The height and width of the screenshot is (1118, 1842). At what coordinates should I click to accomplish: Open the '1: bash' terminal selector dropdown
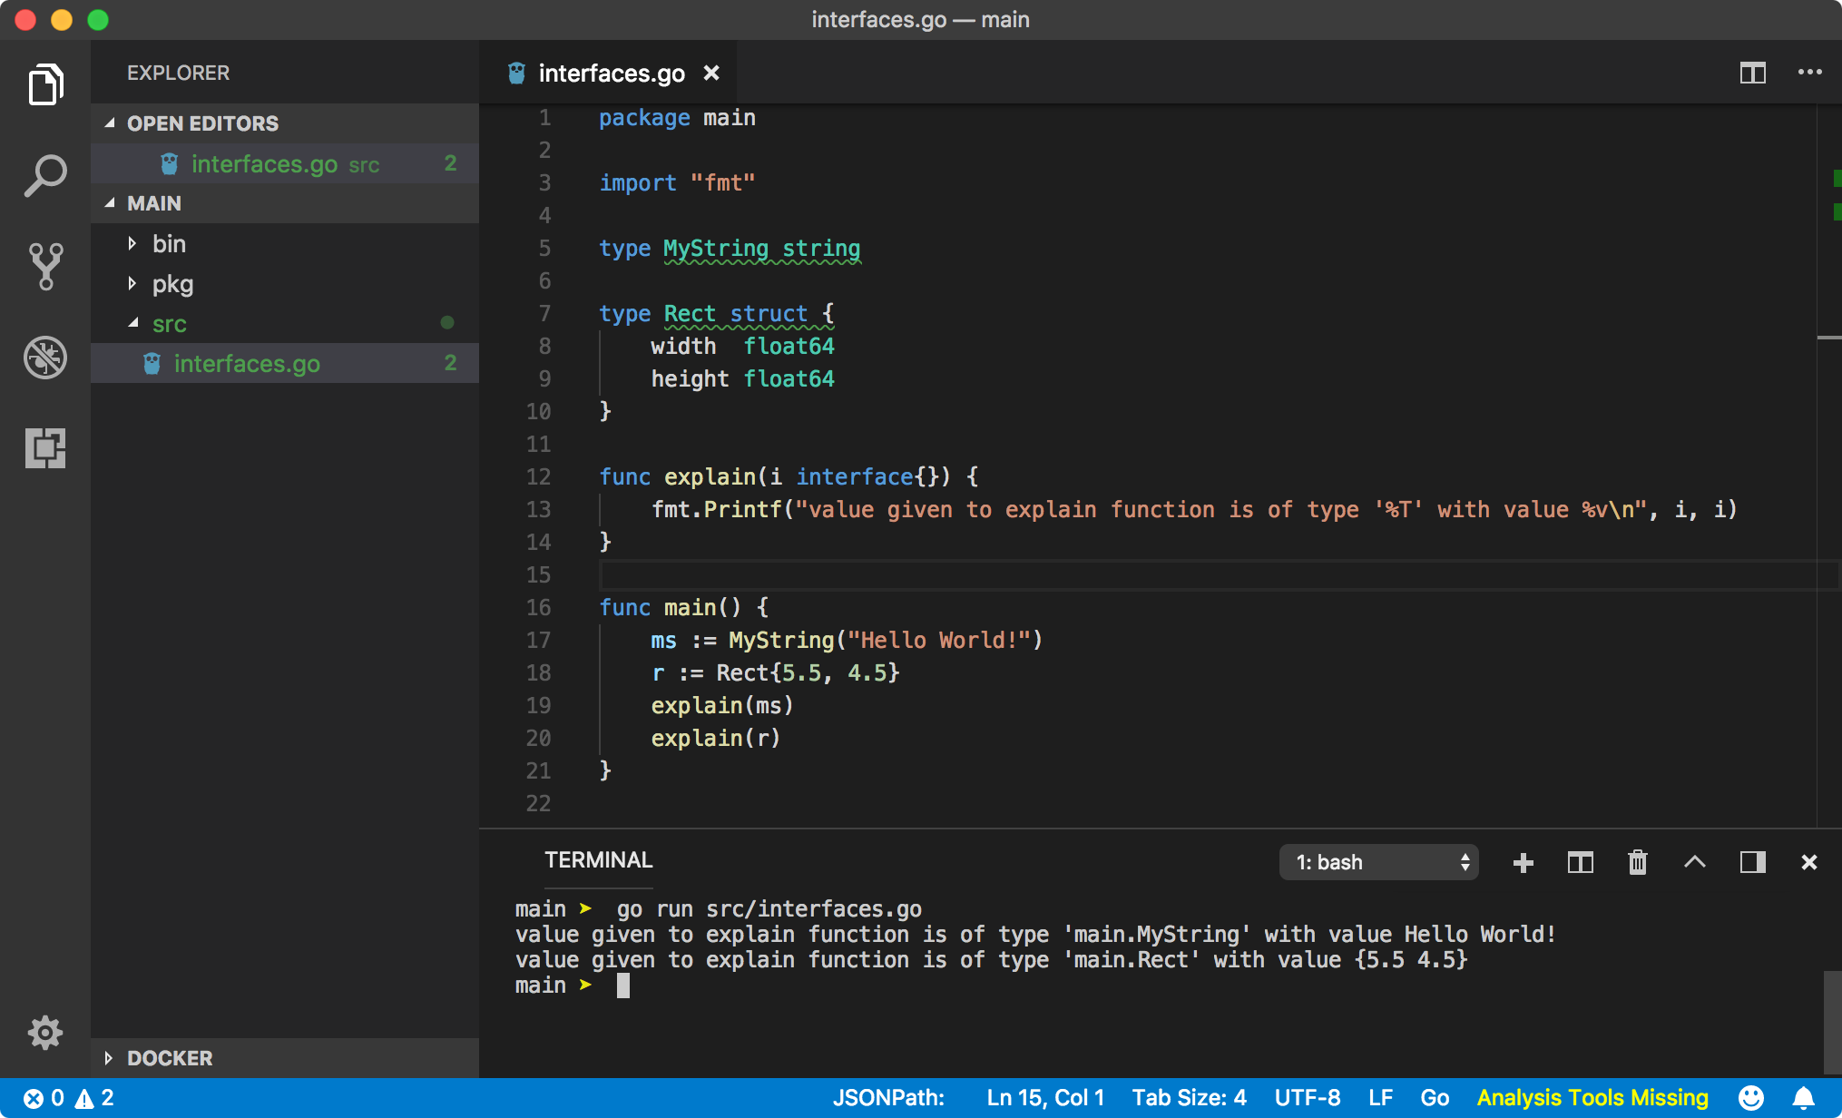click(1378, 862)
